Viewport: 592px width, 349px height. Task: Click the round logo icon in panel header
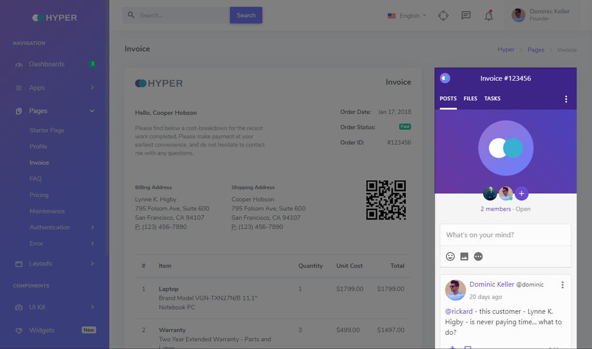(x=445, y=78)
